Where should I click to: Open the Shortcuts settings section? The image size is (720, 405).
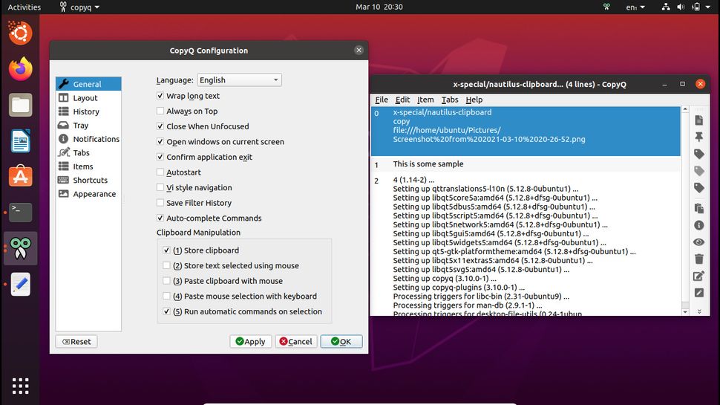[x=88, y=180]
